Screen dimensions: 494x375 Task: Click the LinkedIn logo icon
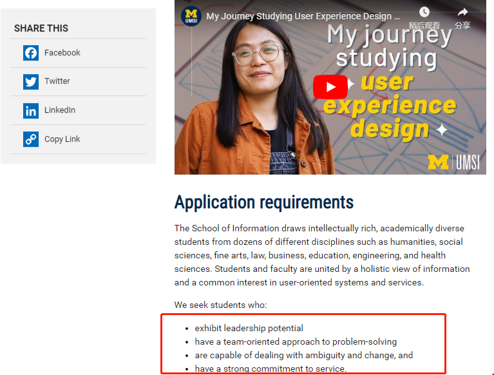pyautogui.click(x=31, y=111)
